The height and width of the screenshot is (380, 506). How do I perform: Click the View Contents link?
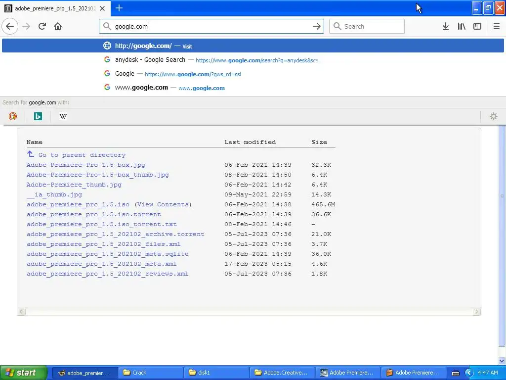[x=163, y=204]
